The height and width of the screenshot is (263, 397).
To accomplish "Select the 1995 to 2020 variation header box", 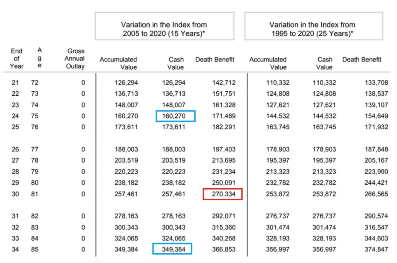I will (314, 26).
